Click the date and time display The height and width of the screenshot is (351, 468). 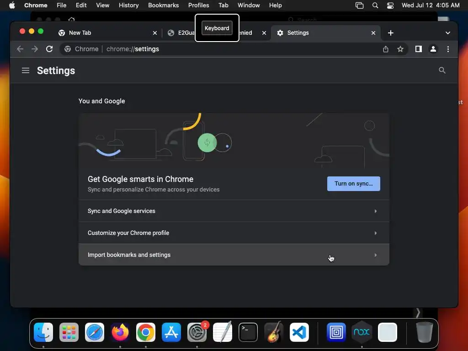pyautogui.click(x=431, y=5)
